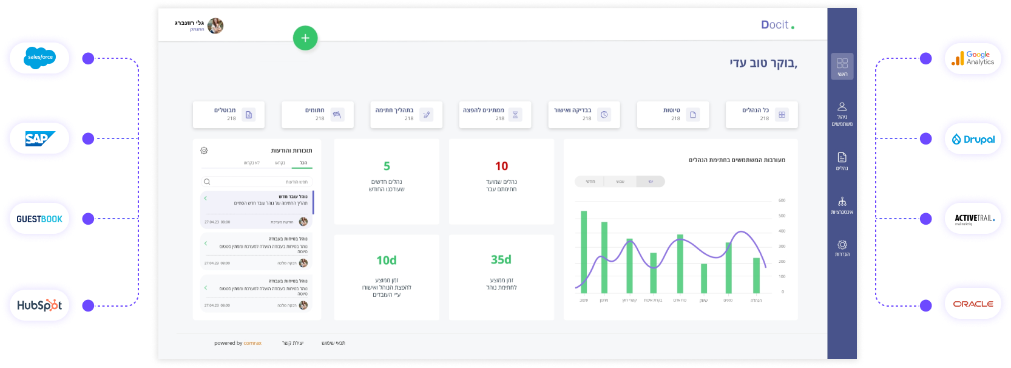The image size is (1011, 368).
Task: Open הגדרות (settings) in the right sidebar
Action: point(842,248)
